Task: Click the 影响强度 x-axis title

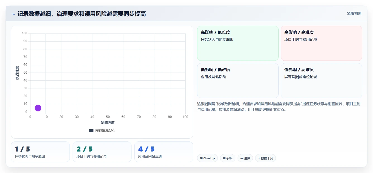Action: [x=108, y=123]
